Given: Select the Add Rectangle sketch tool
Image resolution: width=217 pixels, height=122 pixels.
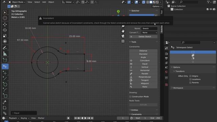Looking at the screenshot, I should pos(5,96).
